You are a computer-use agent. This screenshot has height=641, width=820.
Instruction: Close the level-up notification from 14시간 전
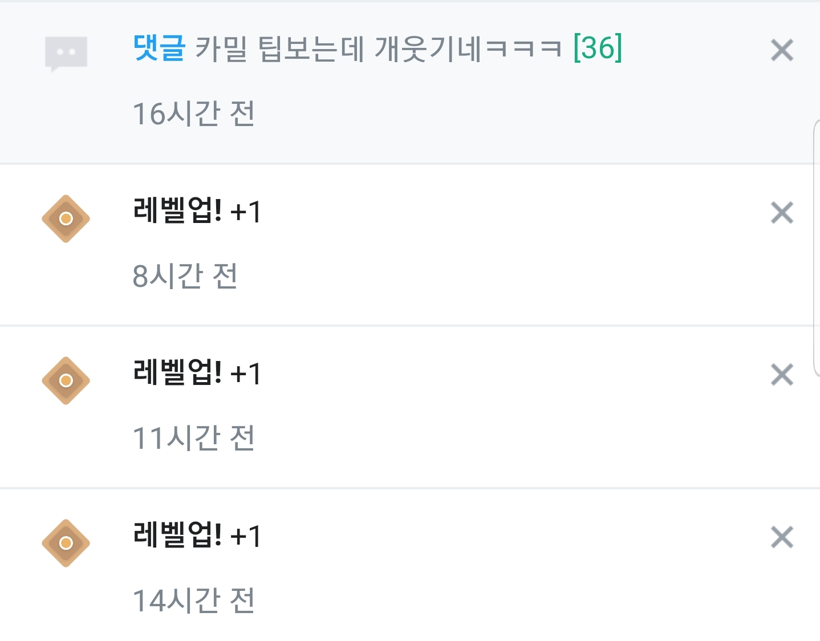point(782,537)
